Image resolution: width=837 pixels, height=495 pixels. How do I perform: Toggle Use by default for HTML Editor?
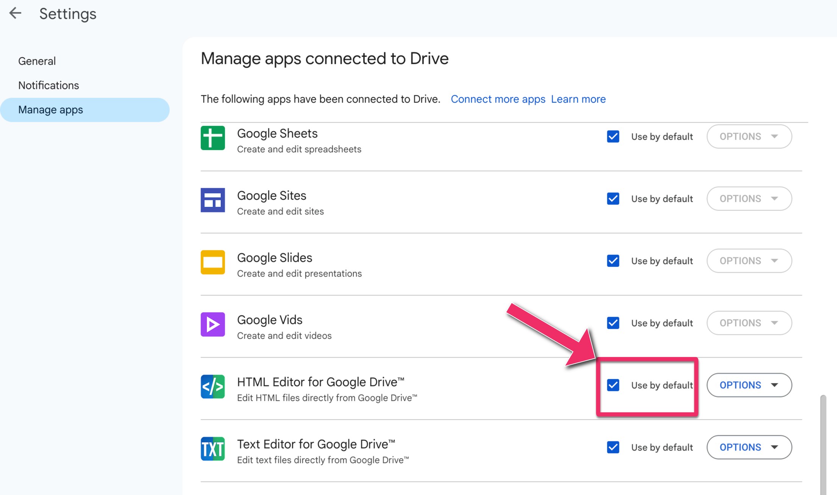click(x=613, y=385)
